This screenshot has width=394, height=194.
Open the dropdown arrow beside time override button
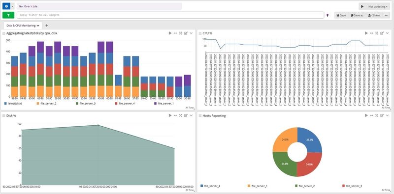tap(13, 6)
